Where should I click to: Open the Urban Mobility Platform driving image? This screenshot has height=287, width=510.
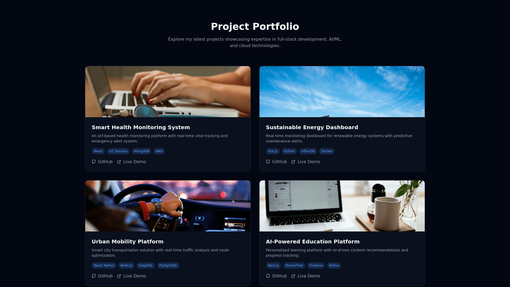point(168,206)
